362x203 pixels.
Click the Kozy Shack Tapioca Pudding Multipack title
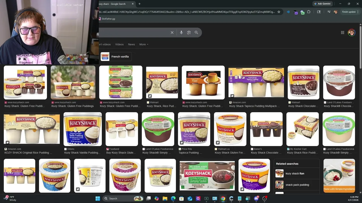[255, 106]
